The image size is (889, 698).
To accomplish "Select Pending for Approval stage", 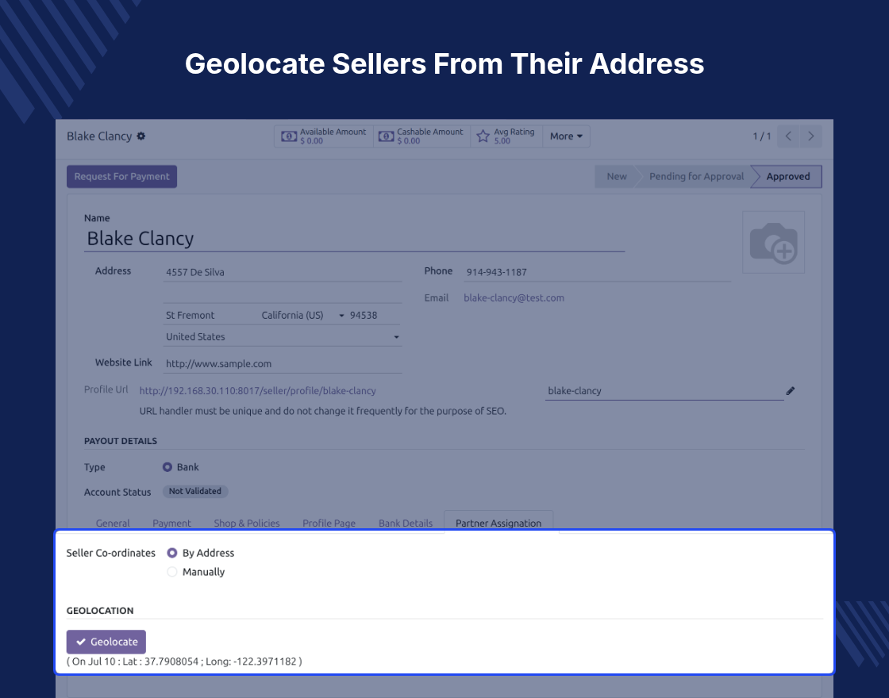I will tap(696, 176).
